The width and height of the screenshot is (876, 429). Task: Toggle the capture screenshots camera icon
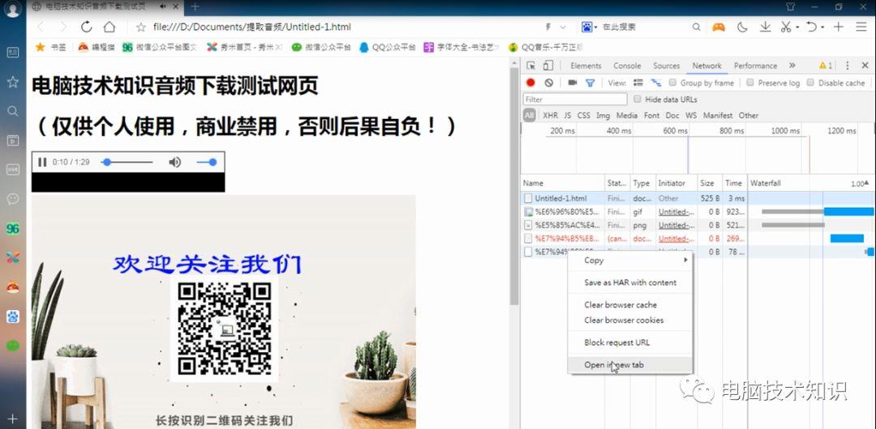[572, 83]
